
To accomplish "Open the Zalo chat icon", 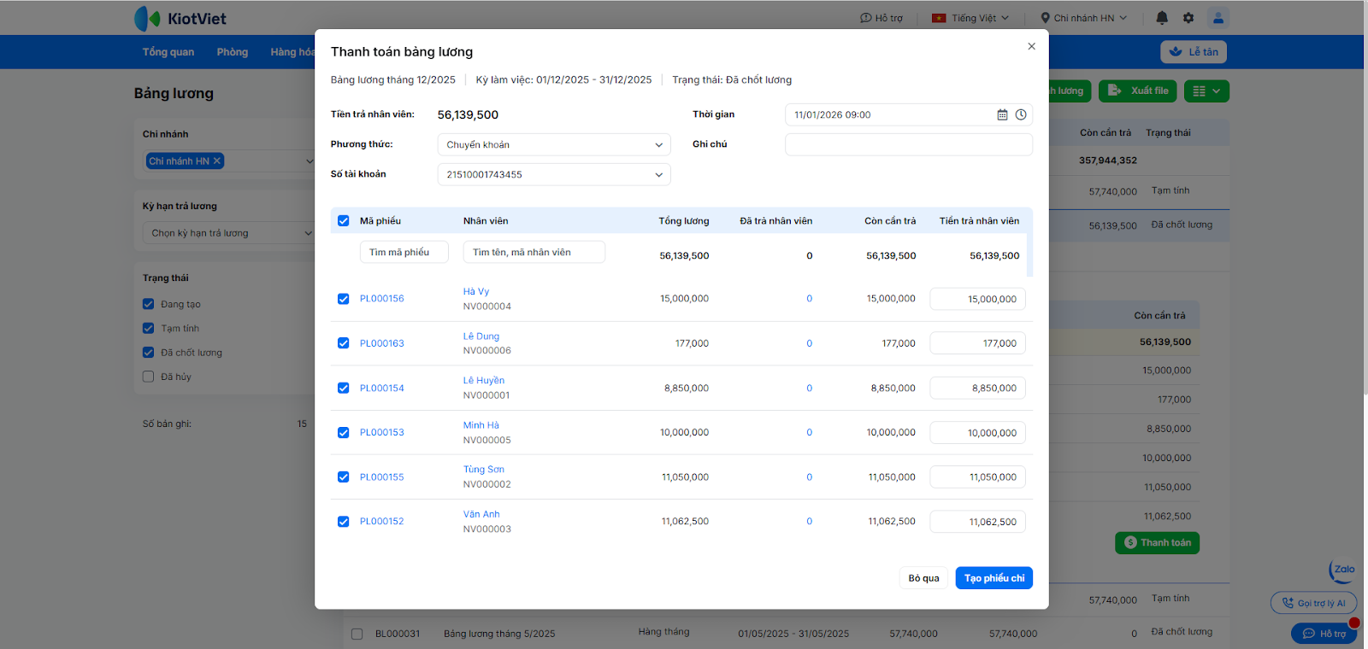I will (1343, 570).
